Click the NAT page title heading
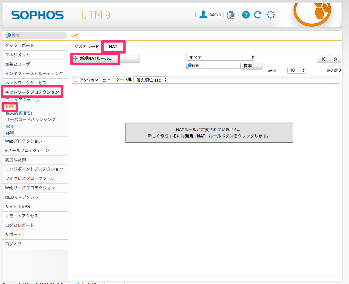Viewport: 349px width, 284px height. (x=75, y=36)
